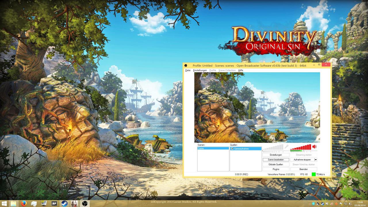Viewport: 368px width, 207px height.
Task: Open the Datei menu
Action: pos(188,70)
